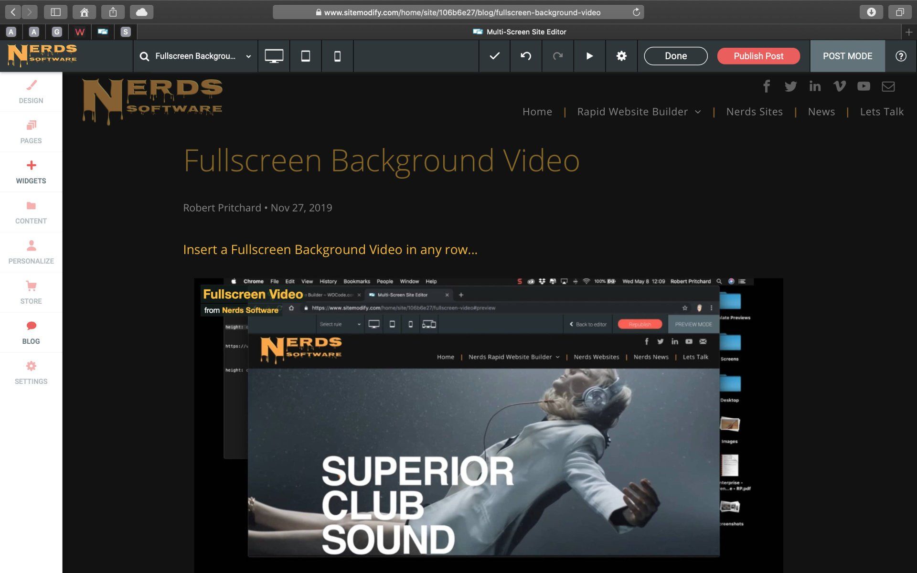Viewport: 917px width, 573px height.
Task: Open the Blog panel
Action: point(31,333)
